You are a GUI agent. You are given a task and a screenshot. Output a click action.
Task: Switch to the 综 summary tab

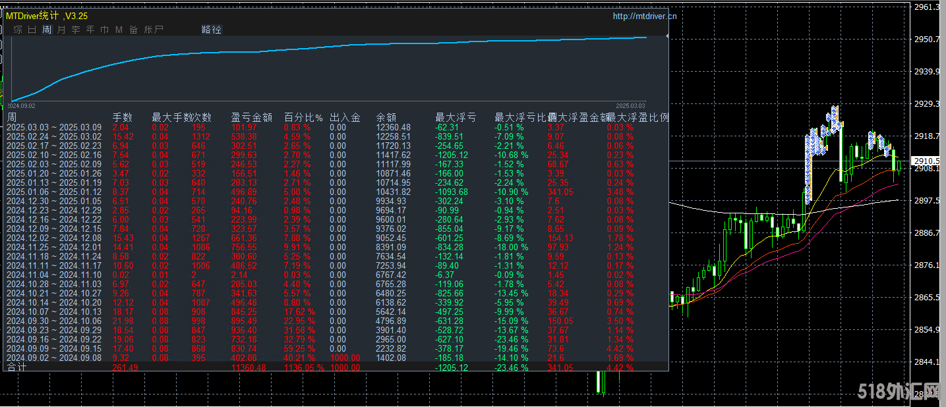click(18, 30)
